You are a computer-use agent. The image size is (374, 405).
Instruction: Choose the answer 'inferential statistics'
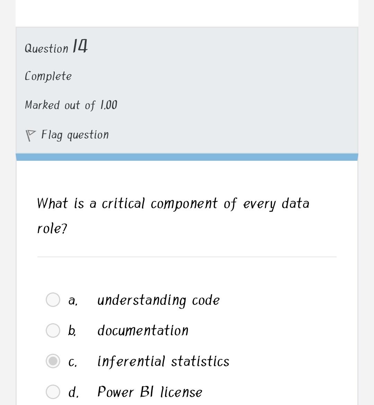tap(163, 361)
